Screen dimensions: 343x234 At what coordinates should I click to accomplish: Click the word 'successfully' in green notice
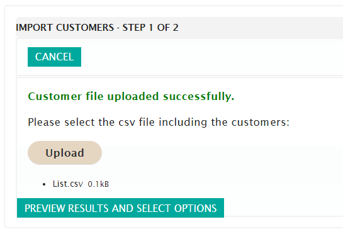199,96
